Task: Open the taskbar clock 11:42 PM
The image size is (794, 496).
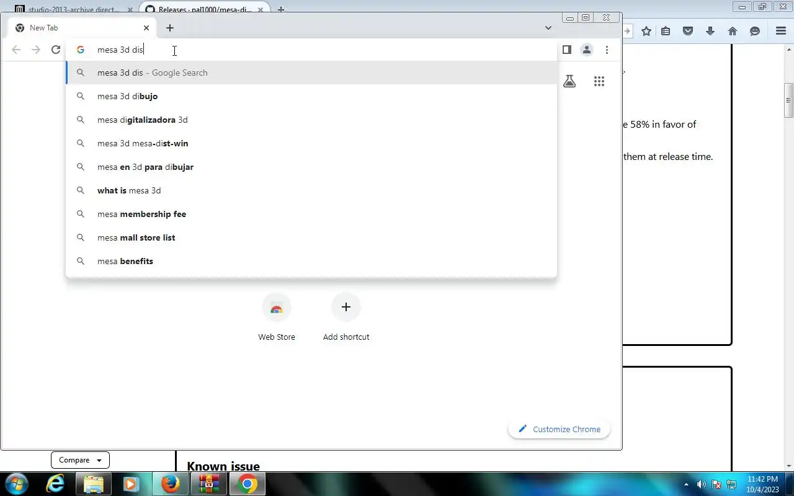Action: (762, 484)
